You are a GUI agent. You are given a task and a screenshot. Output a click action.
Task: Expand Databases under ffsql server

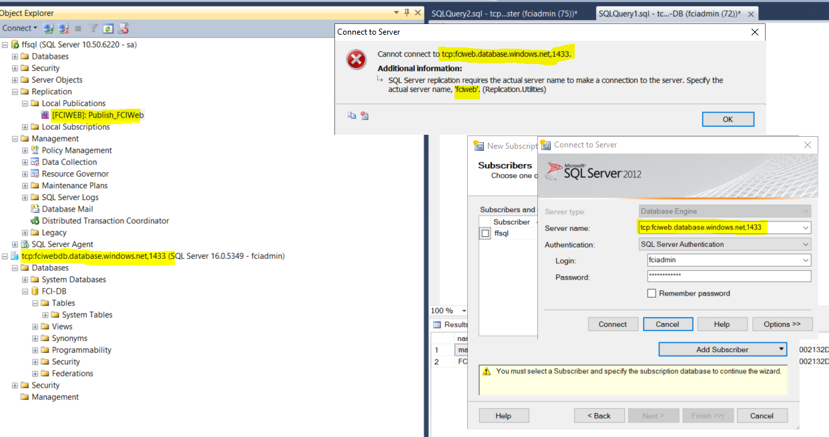[x=15, y=57]
